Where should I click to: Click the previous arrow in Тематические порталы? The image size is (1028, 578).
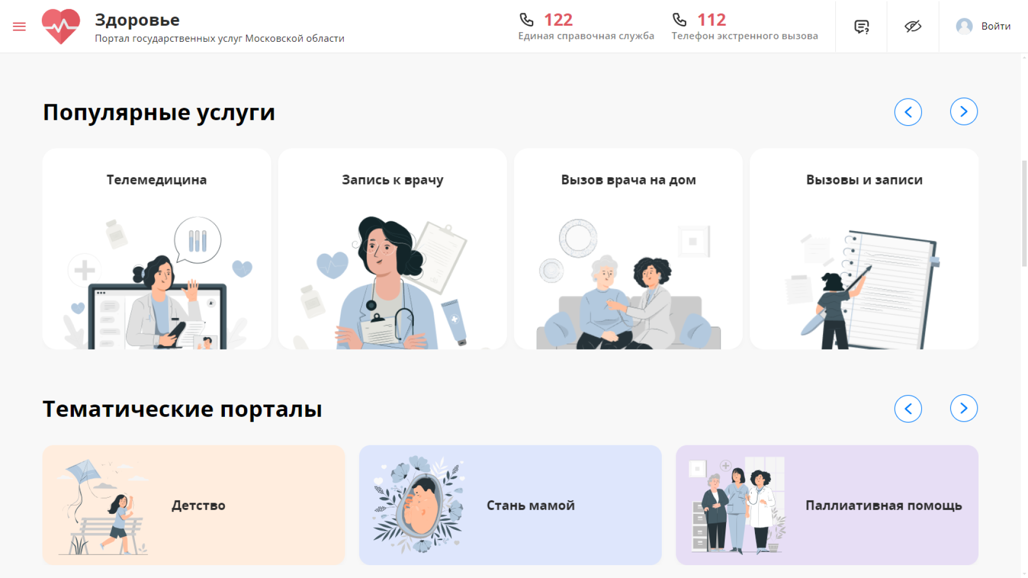pyautogui.click(x=908, y=408)
